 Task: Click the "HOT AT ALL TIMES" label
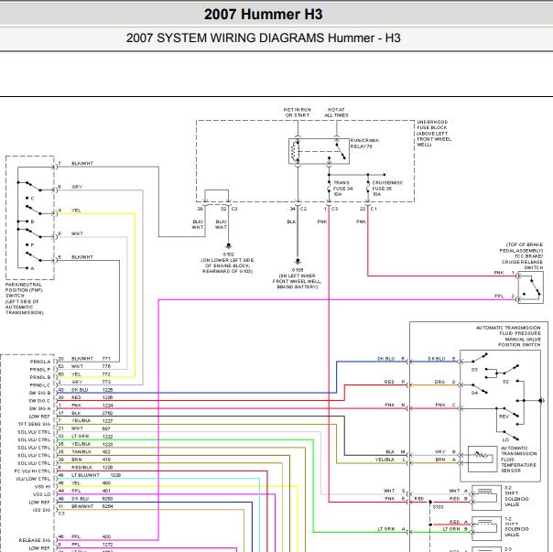[x=336, y=113]
